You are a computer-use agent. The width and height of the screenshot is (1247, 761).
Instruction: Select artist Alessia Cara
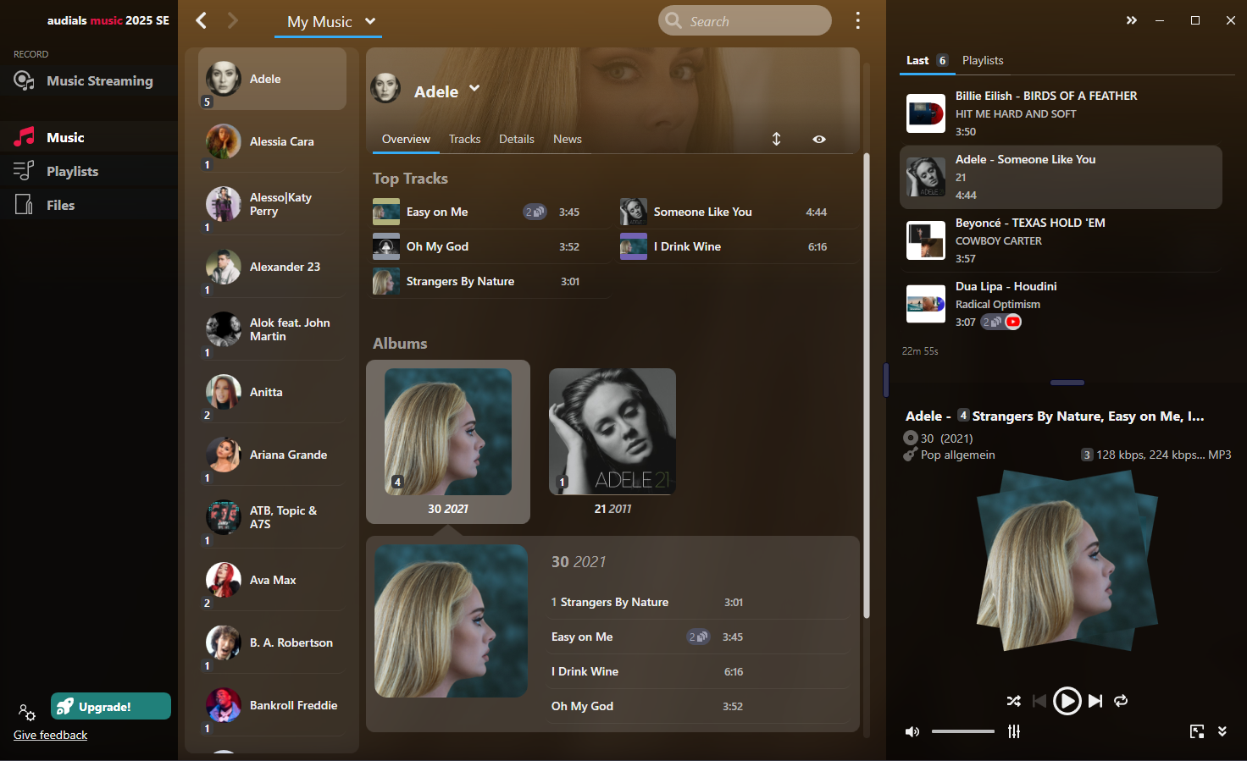tap(272, 141)
